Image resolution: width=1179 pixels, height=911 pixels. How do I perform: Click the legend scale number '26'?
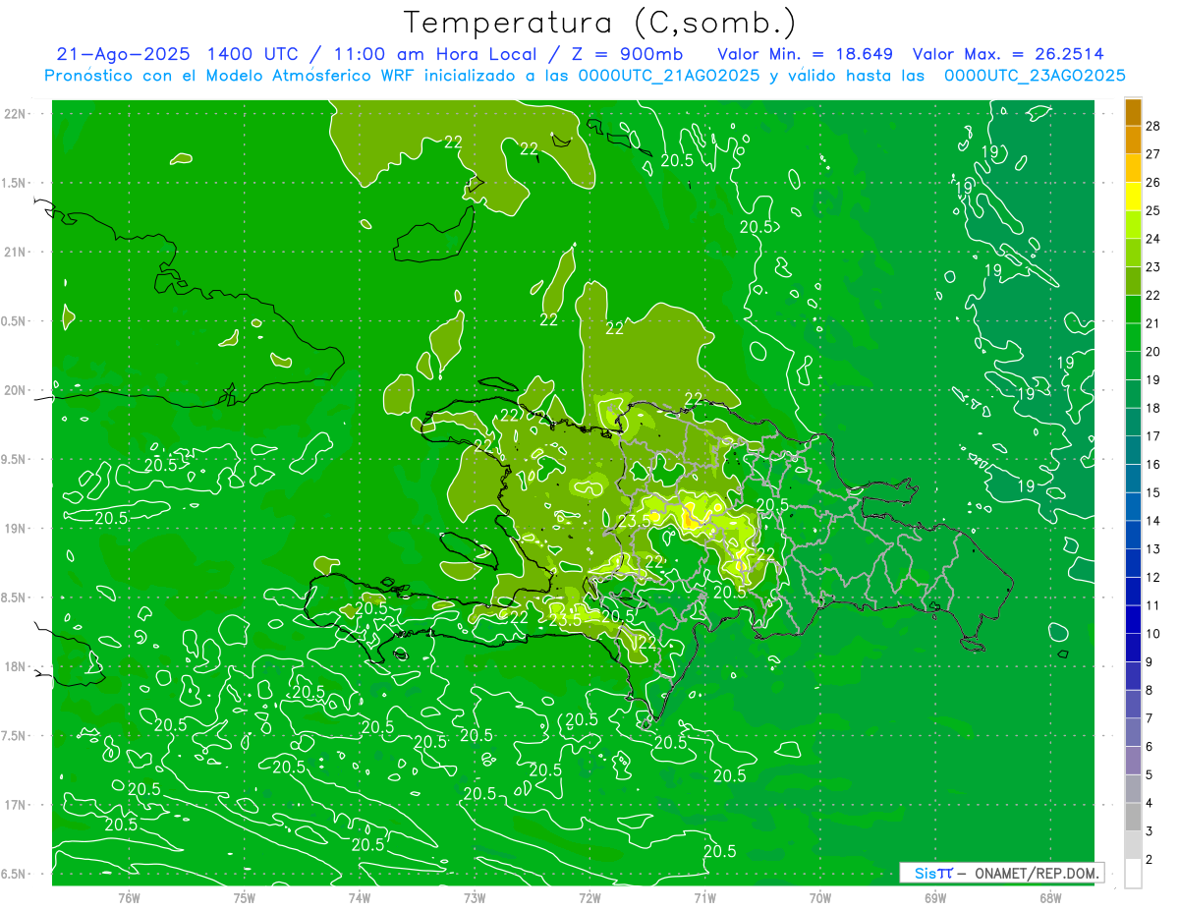pyautogui.click(x=1153, y=183)
